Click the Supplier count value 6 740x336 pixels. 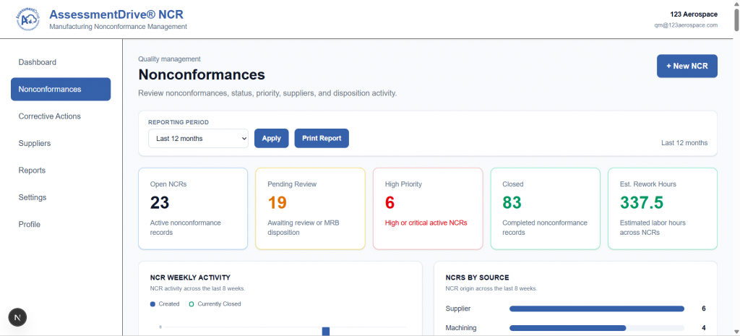pos(703,309)
